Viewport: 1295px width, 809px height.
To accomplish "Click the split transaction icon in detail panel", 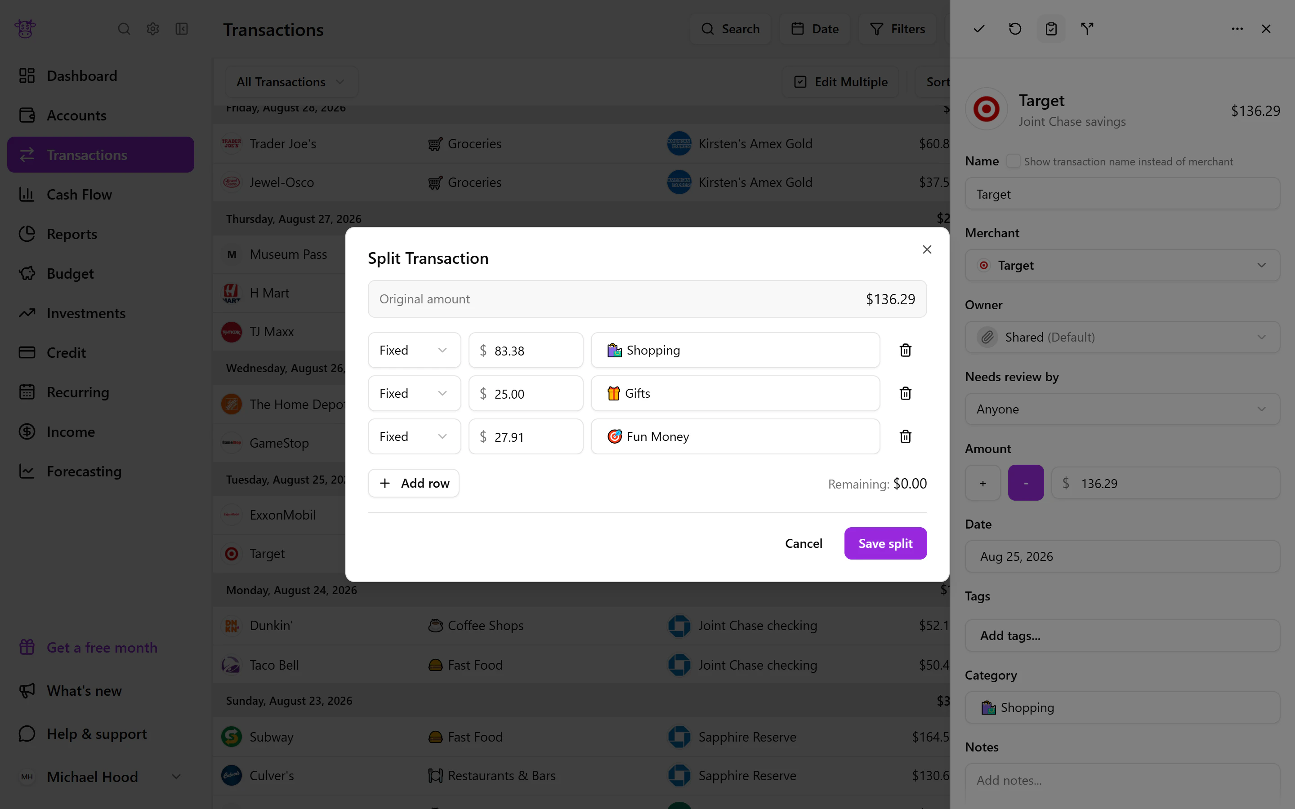I will pyautogui.click(x=1087, y=29).
